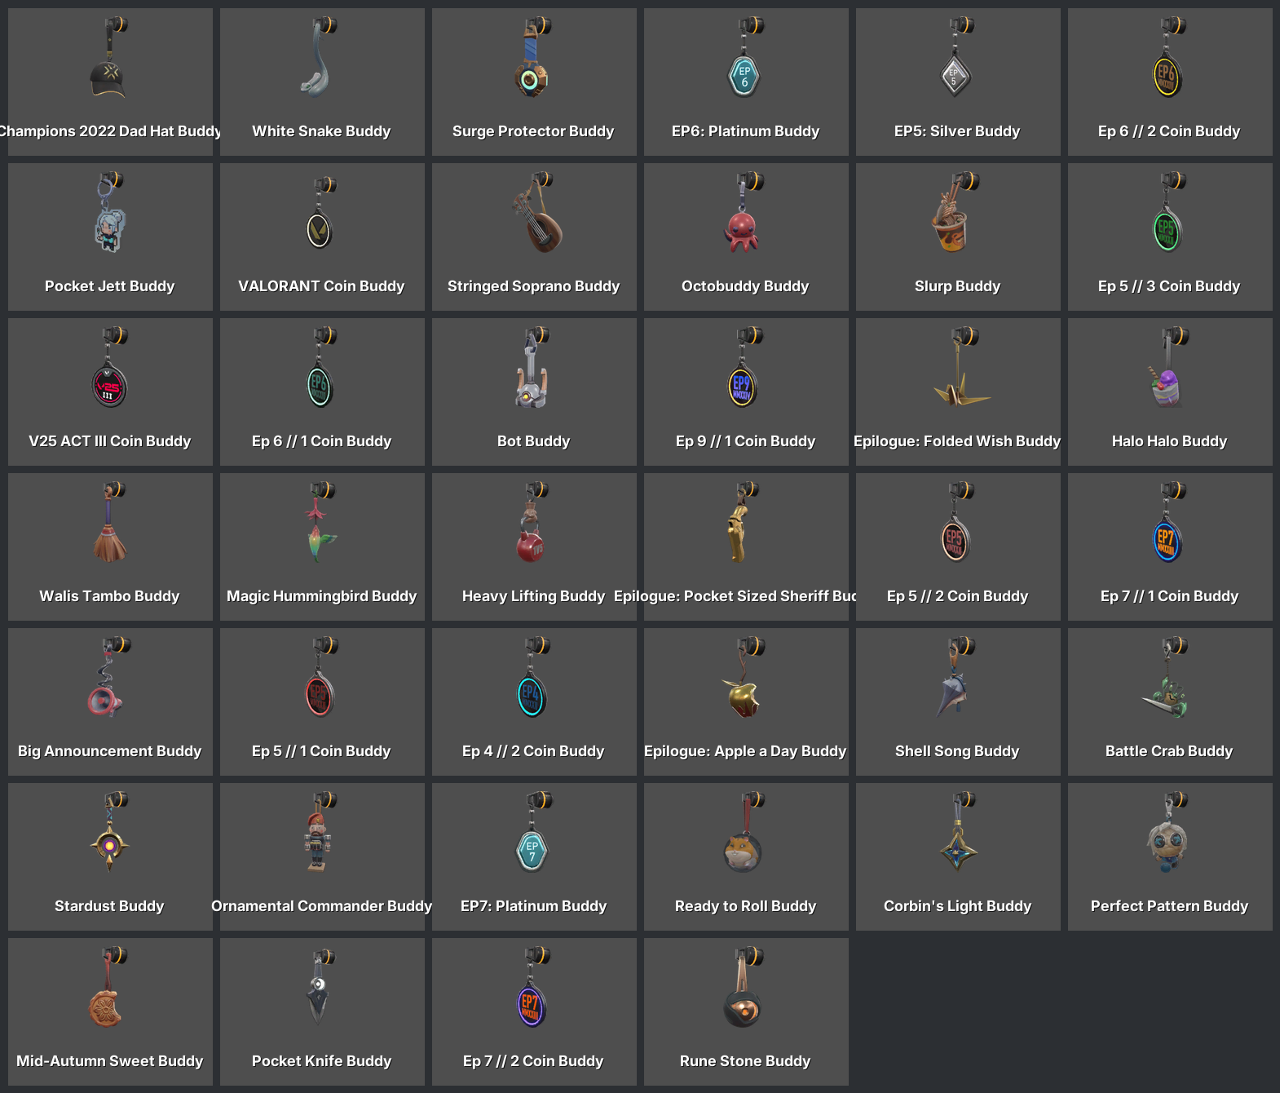
Task: Pick the EP6: Platinum Buddy badge
Action: click(746, 57)
